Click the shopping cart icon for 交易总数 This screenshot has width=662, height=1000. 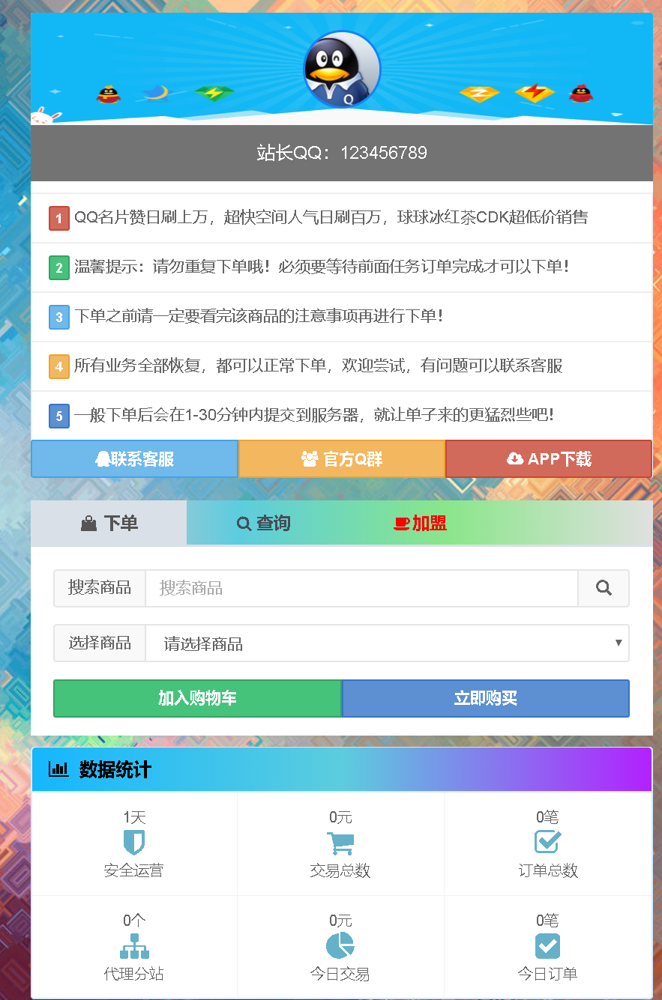tap(340, 843)
